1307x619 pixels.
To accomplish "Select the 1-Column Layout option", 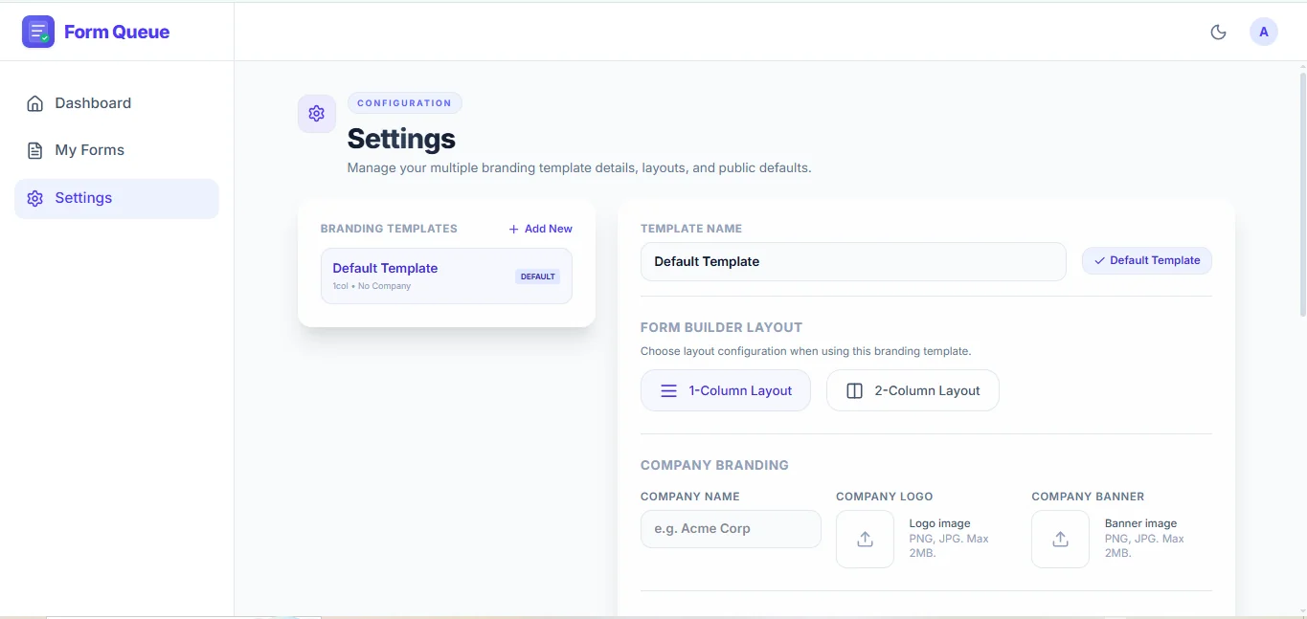I will coord(726,390).
